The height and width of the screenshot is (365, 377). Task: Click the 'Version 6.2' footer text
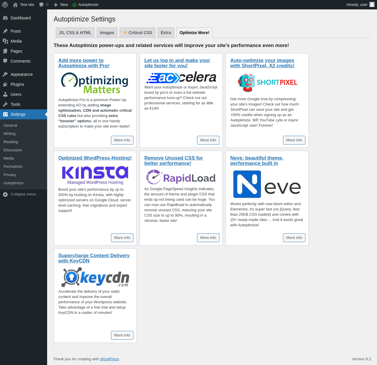click(361, 359)
